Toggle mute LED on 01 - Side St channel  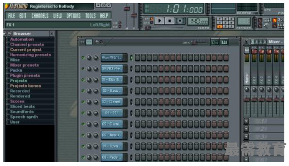point(83,80)
